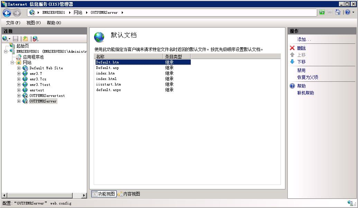Click the globe icon beside emr3.7cs
358x208 pixels.
(x=25, y=79)
